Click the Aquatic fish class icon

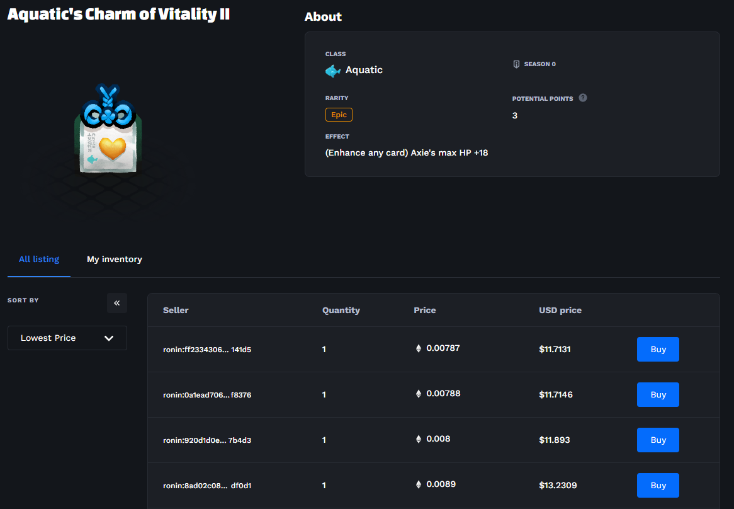[x=333, y=71]
